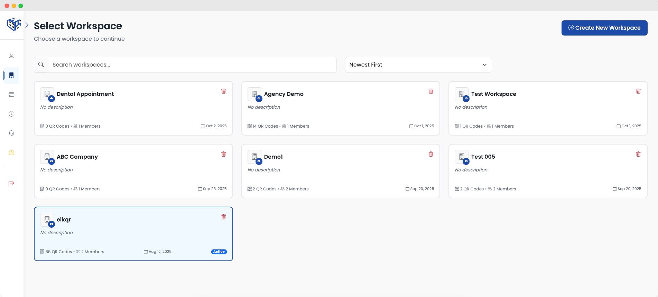Open the billing card icon in sidebar
The width and height of the screenshot is (658, 297).
pos(11,95)
